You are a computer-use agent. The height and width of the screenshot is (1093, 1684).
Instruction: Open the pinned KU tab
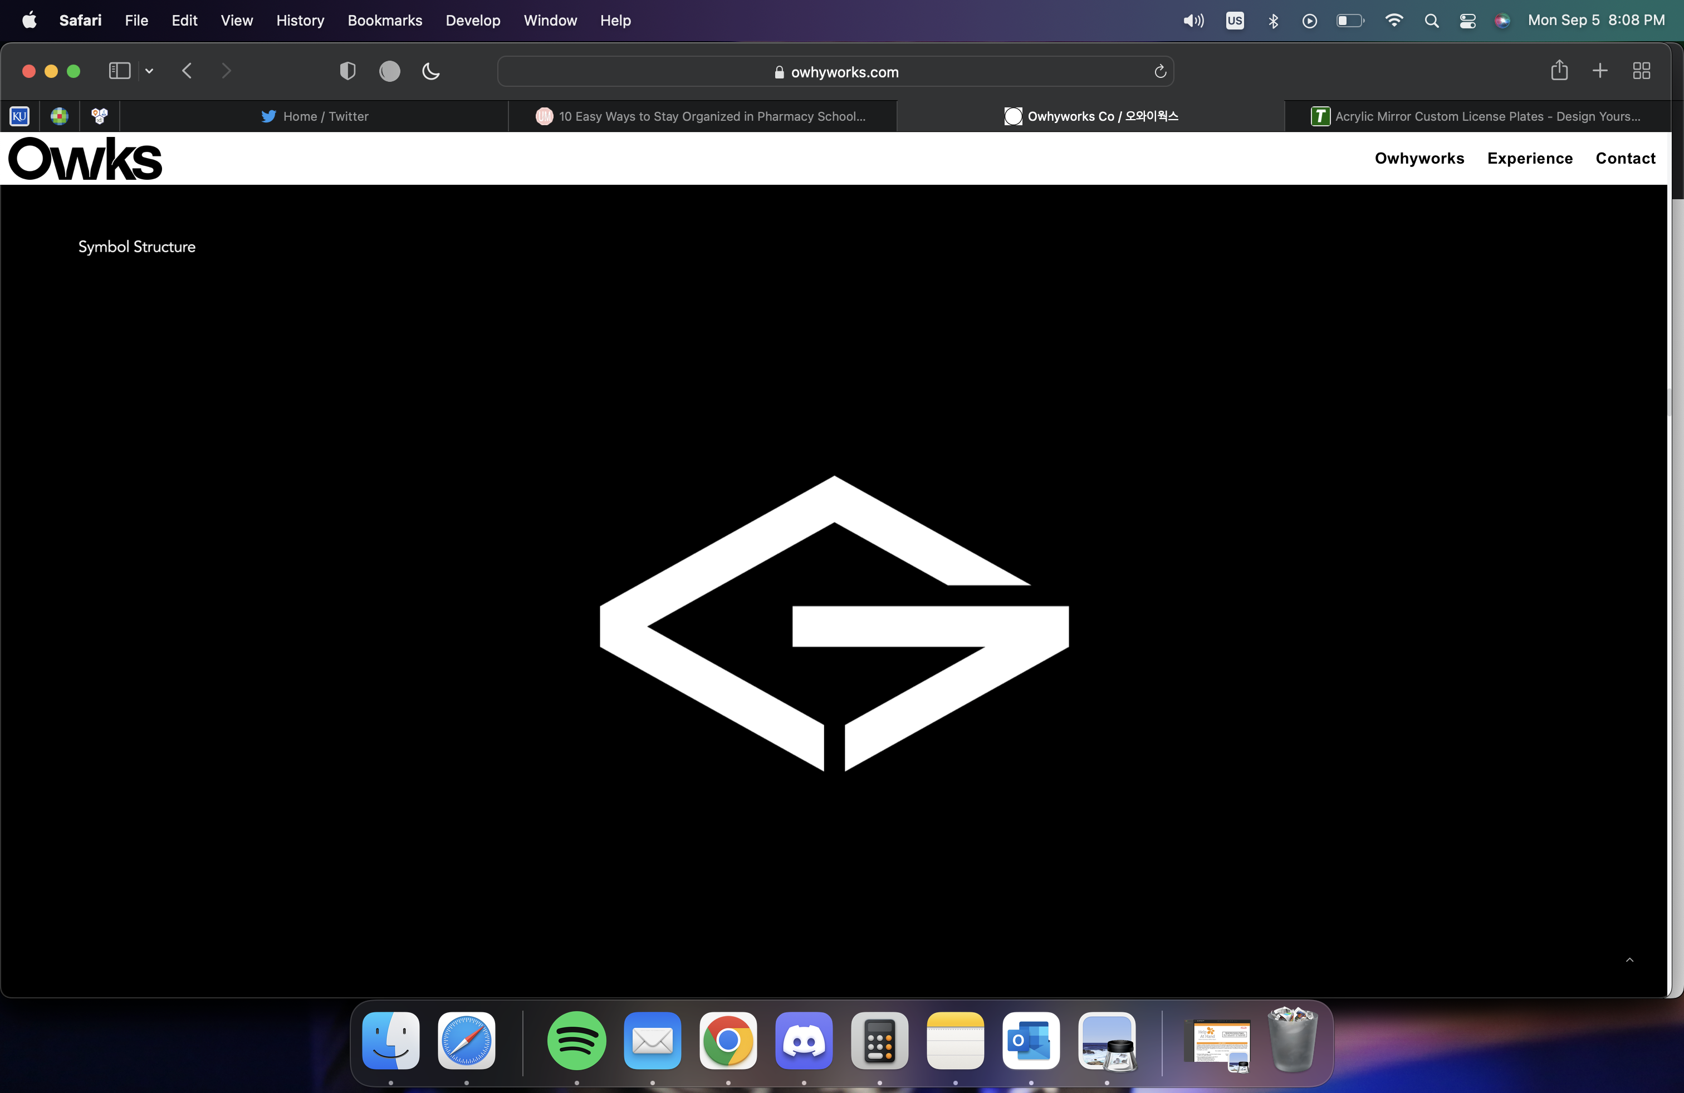tap(20, 116)
